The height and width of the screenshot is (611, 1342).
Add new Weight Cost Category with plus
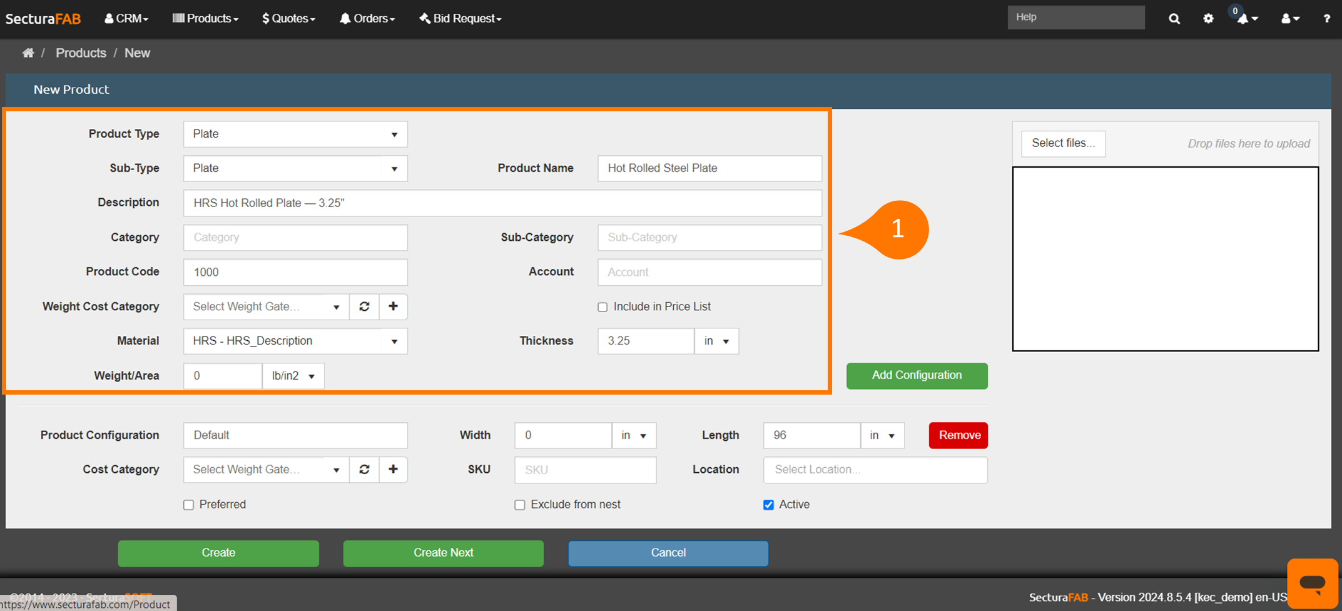(x=393, y=306)
